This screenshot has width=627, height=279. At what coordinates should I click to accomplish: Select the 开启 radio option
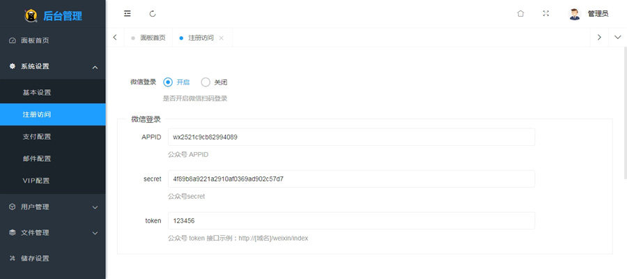point(168,82)
